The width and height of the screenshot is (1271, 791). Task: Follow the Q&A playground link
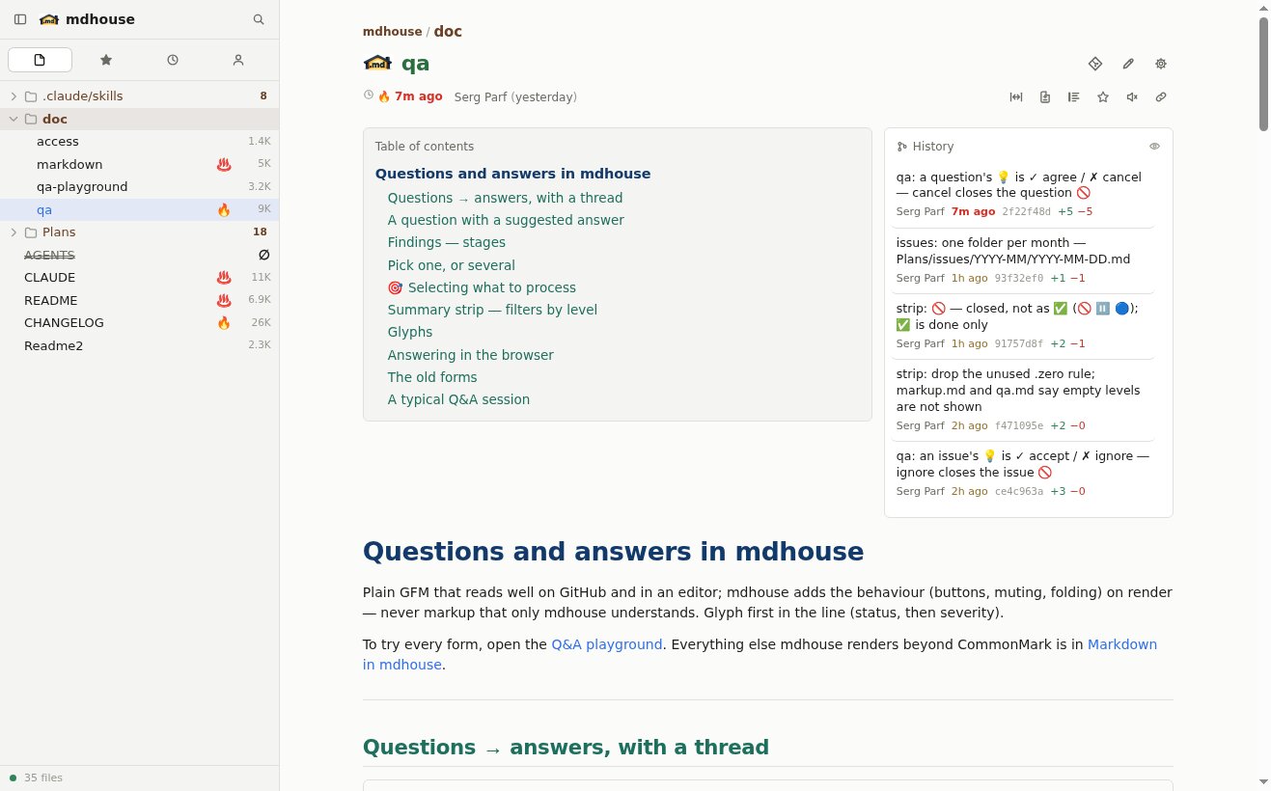click(x=606, y=644)
